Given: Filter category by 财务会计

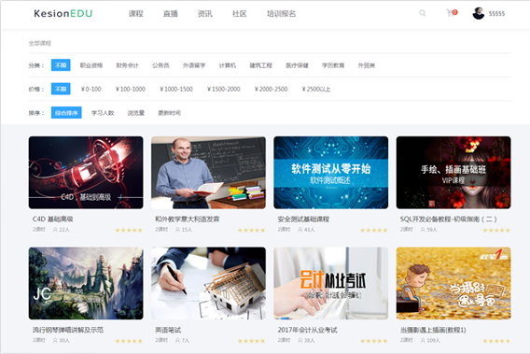Looking at the screenshot, I should 128,65.
